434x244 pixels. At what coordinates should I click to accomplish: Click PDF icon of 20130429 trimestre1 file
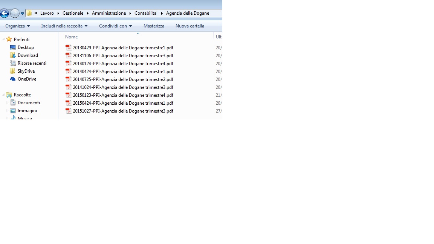click(68, 48)
